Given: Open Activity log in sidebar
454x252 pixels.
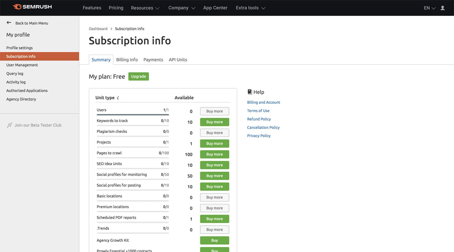Looking at the screenshot, I should (x=16, y=82).
